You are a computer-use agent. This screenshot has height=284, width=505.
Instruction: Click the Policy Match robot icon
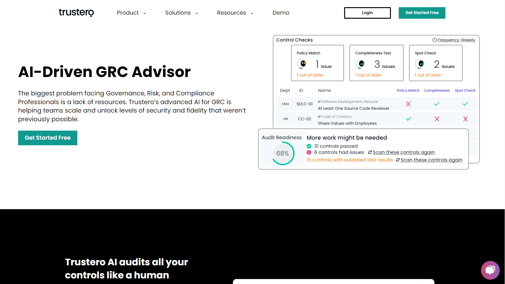click(301, 64)
